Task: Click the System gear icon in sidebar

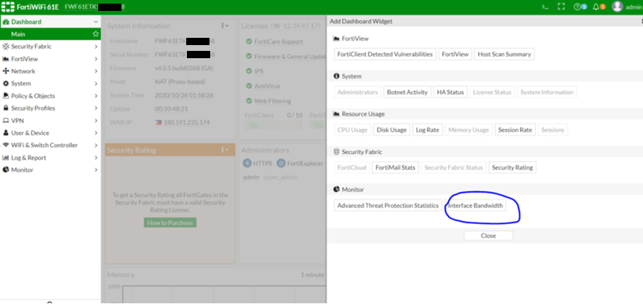Action: point(6,84)
